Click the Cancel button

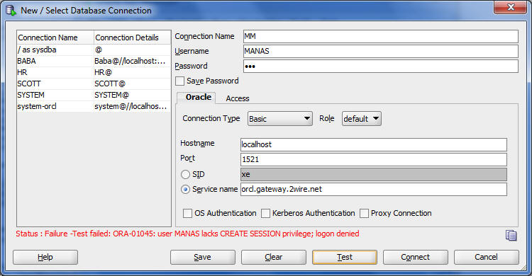487,257
